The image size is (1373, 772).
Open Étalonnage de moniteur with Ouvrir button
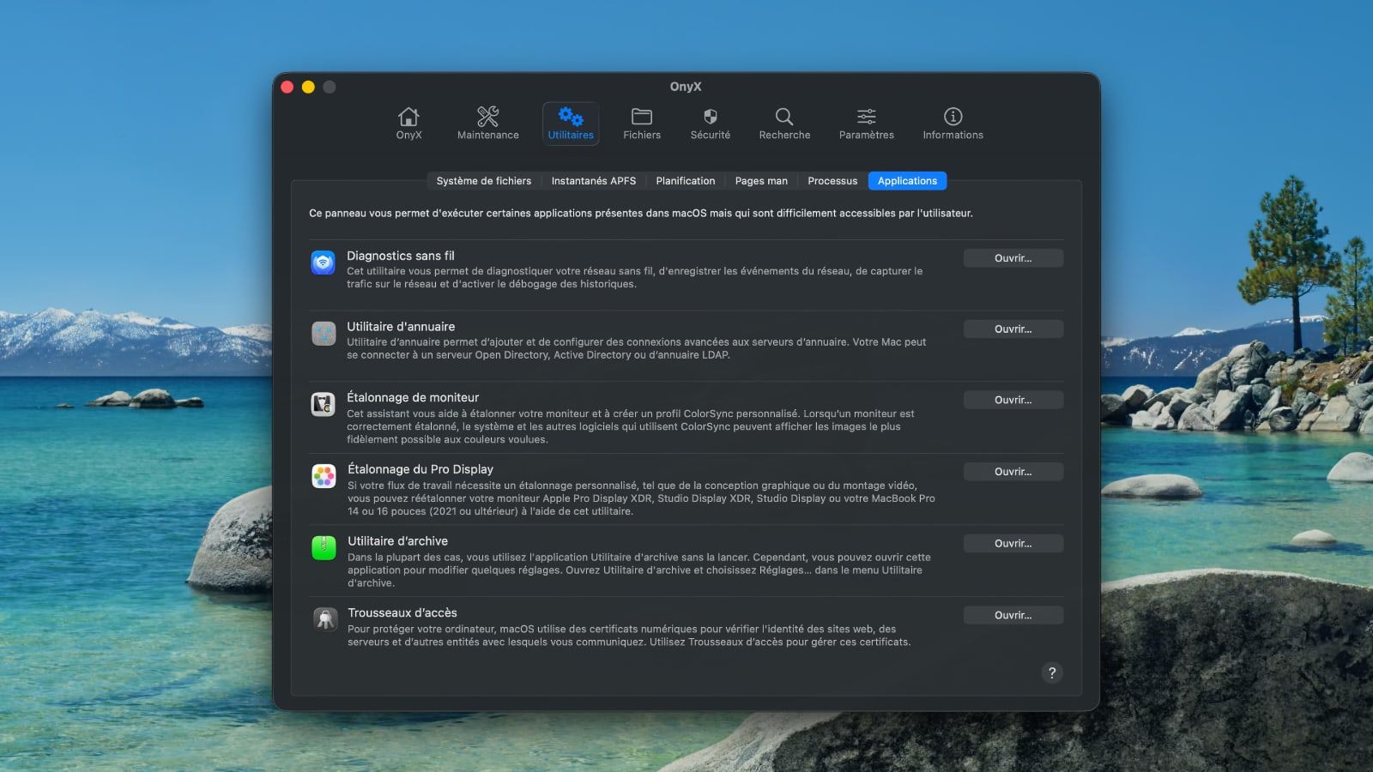click(1013, 401)
